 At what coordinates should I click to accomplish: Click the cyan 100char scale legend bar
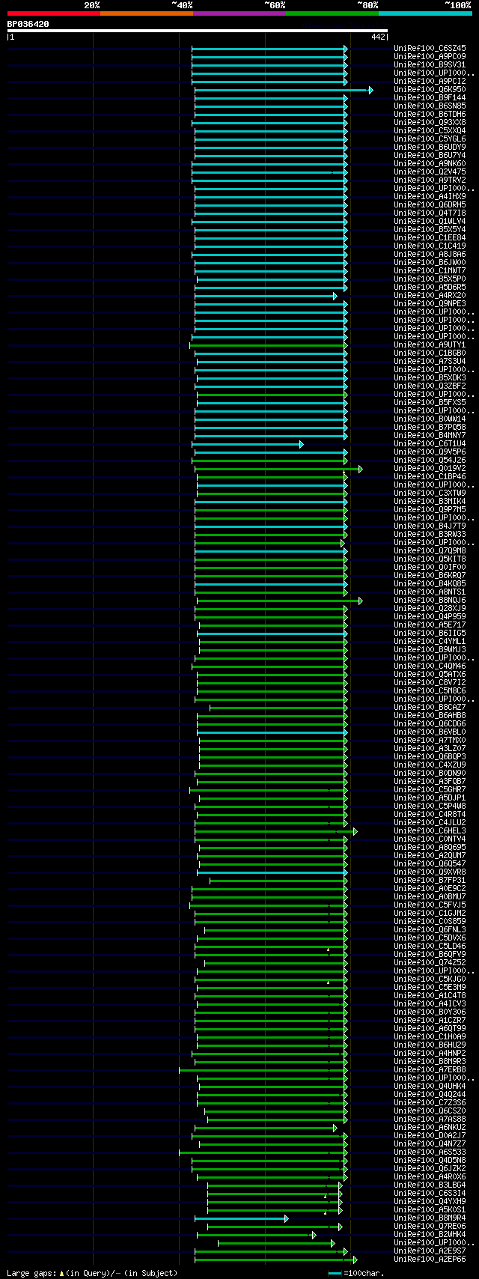pyautogui.click(x=335, y=1273)
